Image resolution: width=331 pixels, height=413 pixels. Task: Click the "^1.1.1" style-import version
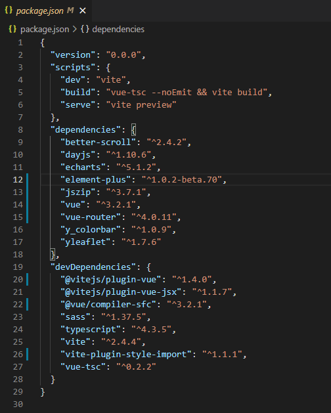tap(222, 355)
